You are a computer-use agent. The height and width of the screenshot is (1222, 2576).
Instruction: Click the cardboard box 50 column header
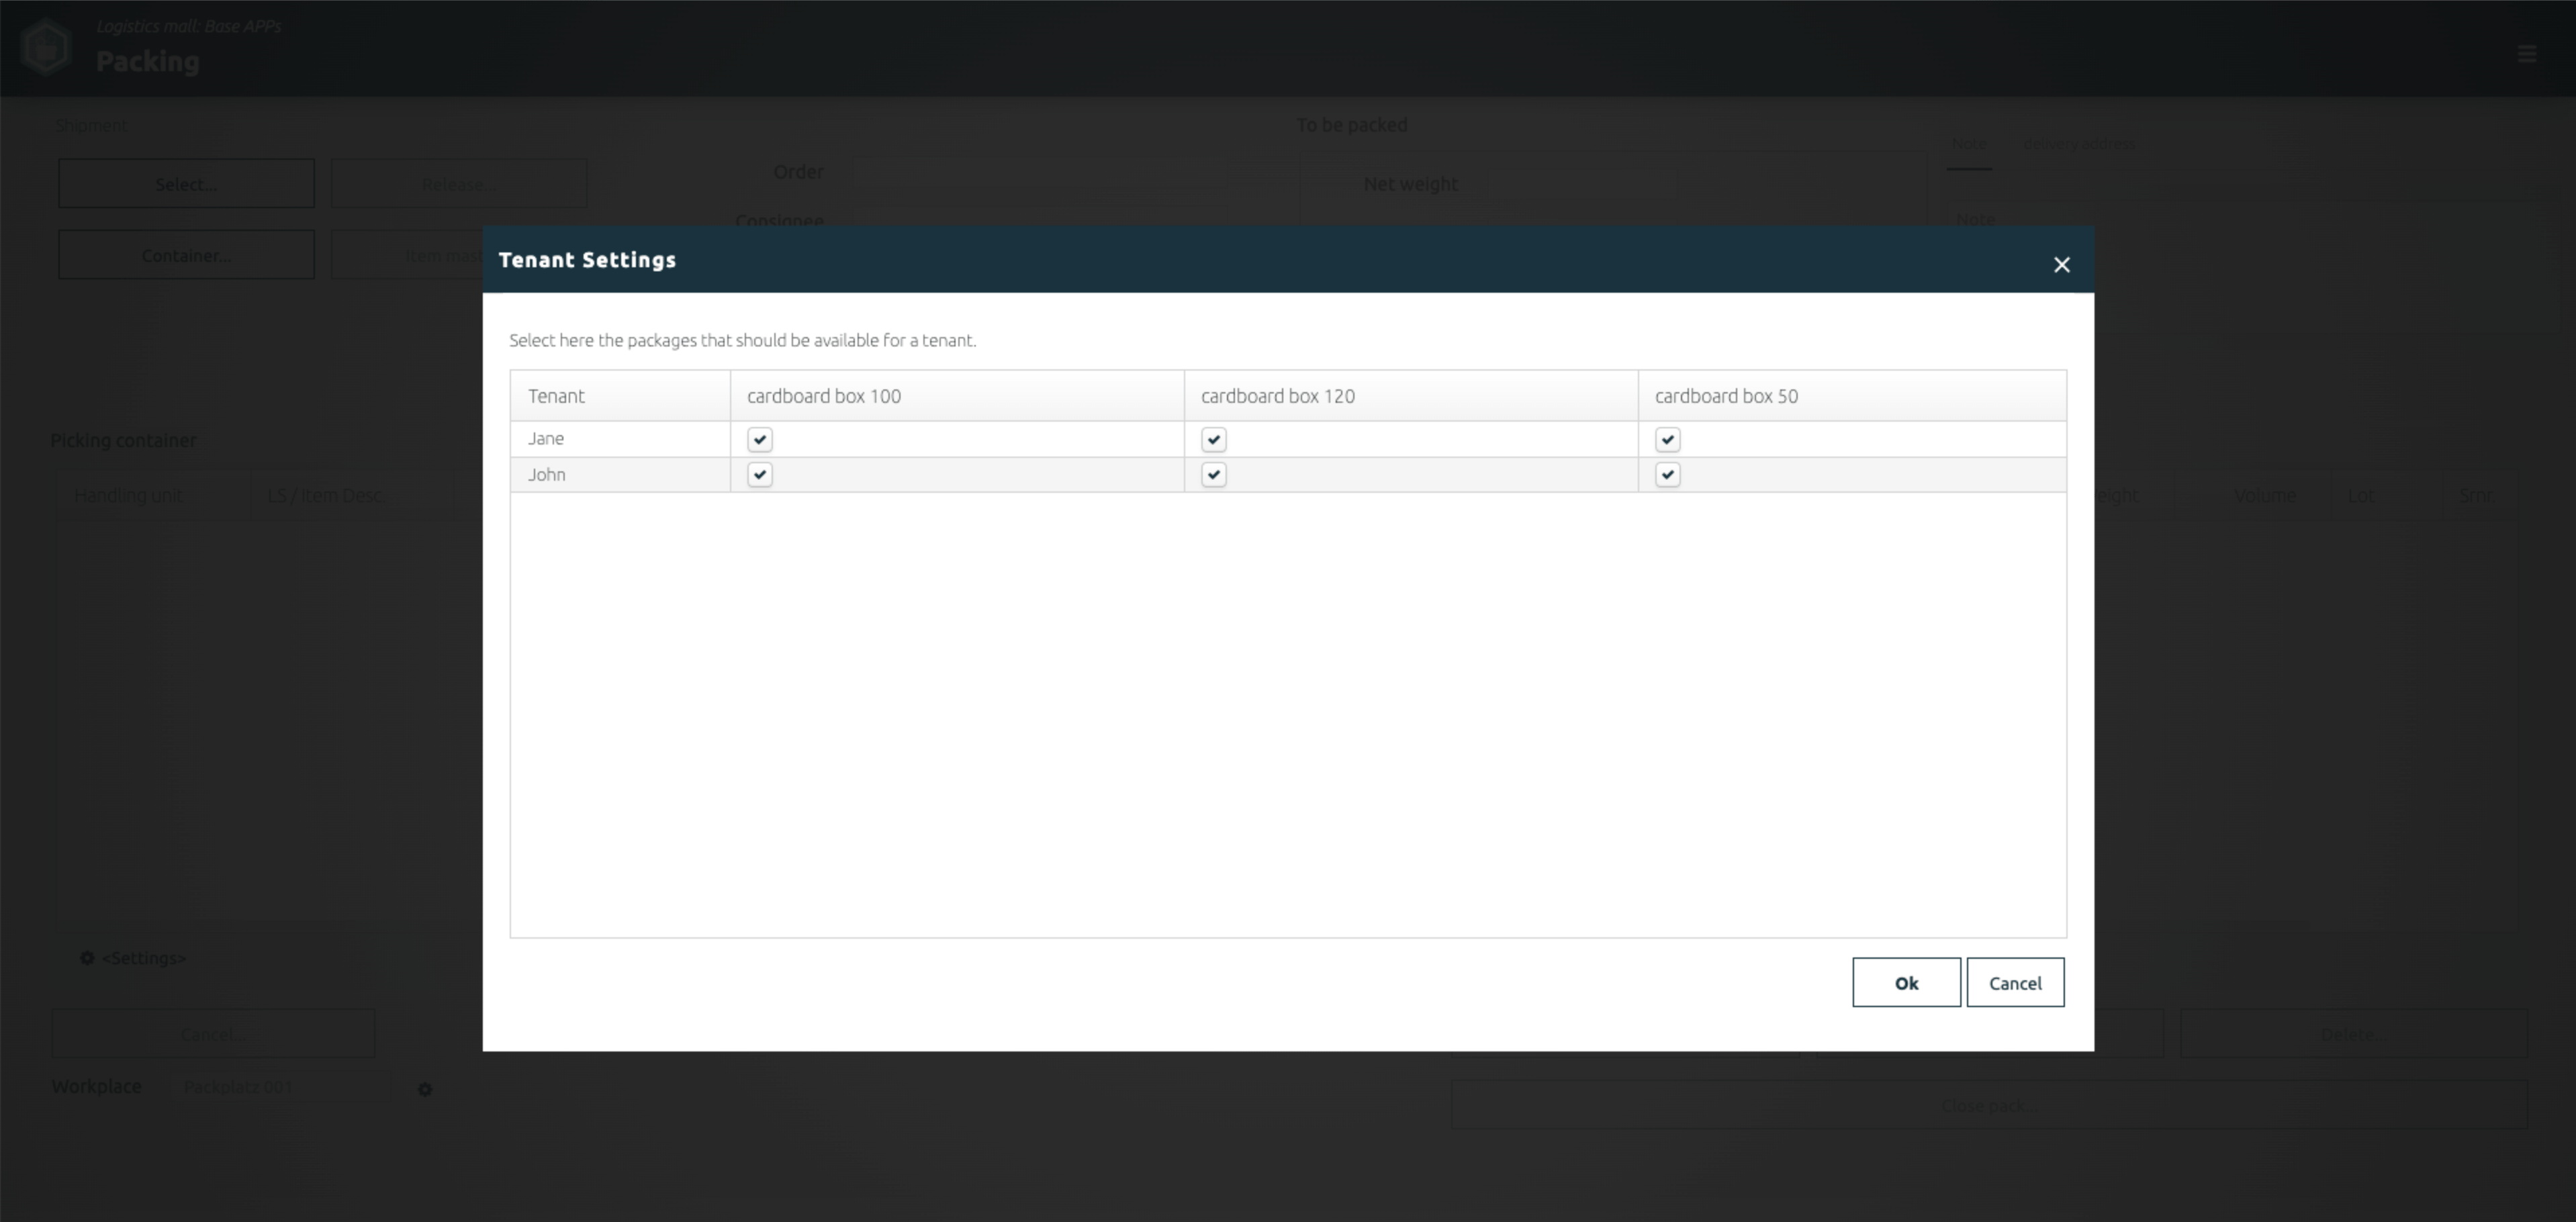pos(1852,396)
